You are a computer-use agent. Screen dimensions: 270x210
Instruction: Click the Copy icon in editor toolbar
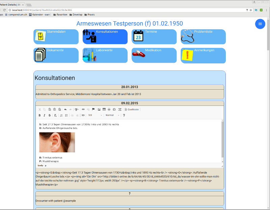pyautogui.click(x=45, y=110)
